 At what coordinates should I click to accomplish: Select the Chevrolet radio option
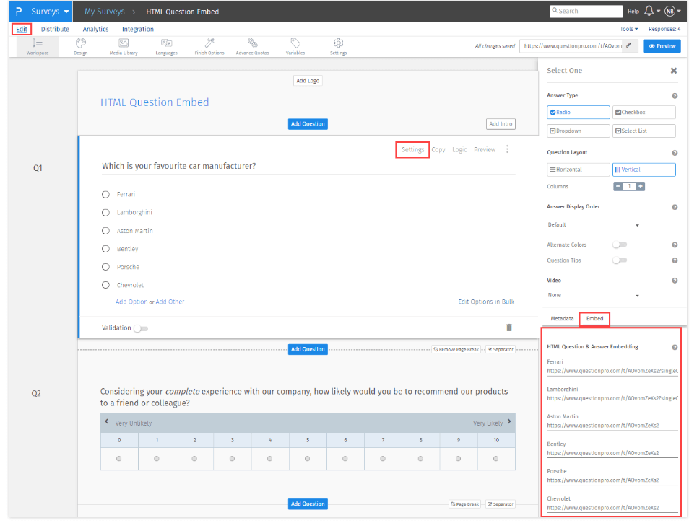click(x=105, y=285)
